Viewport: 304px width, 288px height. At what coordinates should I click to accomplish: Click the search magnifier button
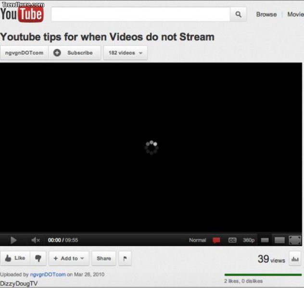pyautogui.click(x=238, y=14)
